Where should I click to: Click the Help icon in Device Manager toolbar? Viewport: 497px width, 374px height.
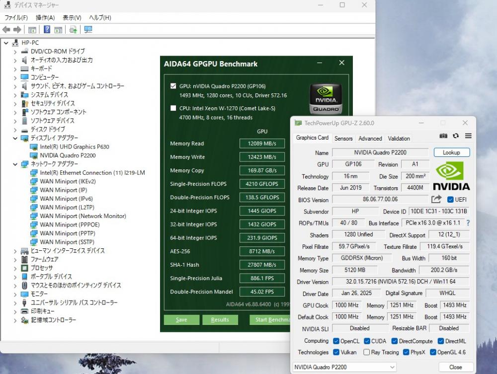pos(47,30)
